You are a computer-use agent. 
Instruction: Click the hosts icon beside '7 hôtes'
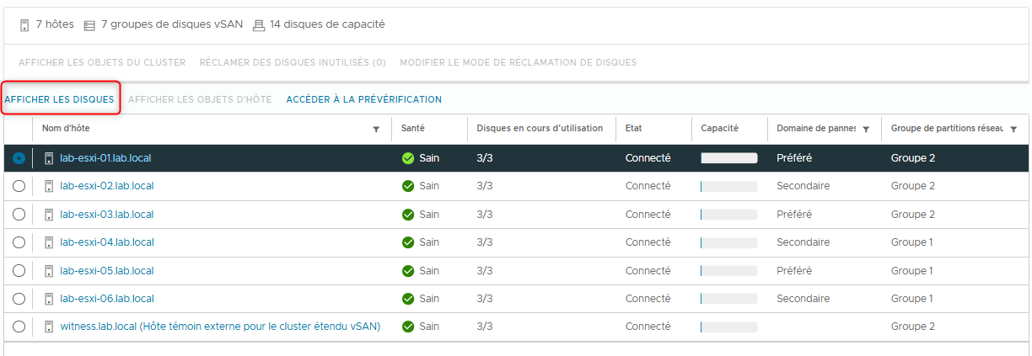[24, 25]
